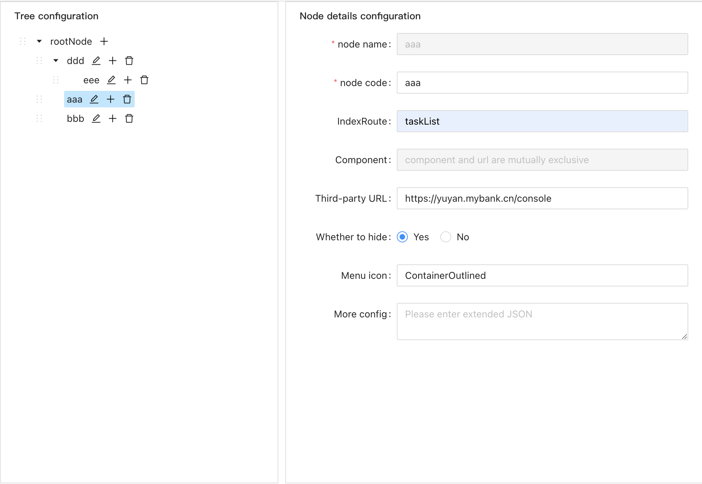
Task: Select the eee tree node
Action: pos(91,80)
